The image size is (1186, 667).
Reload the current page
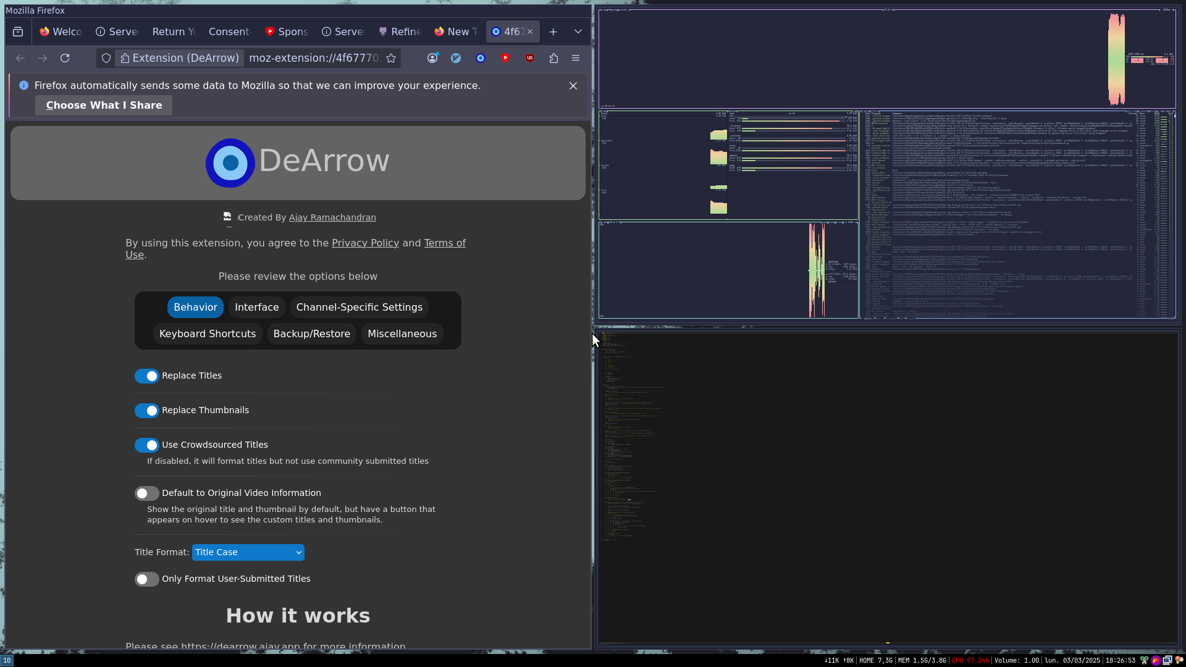click(x=65, y=58)
